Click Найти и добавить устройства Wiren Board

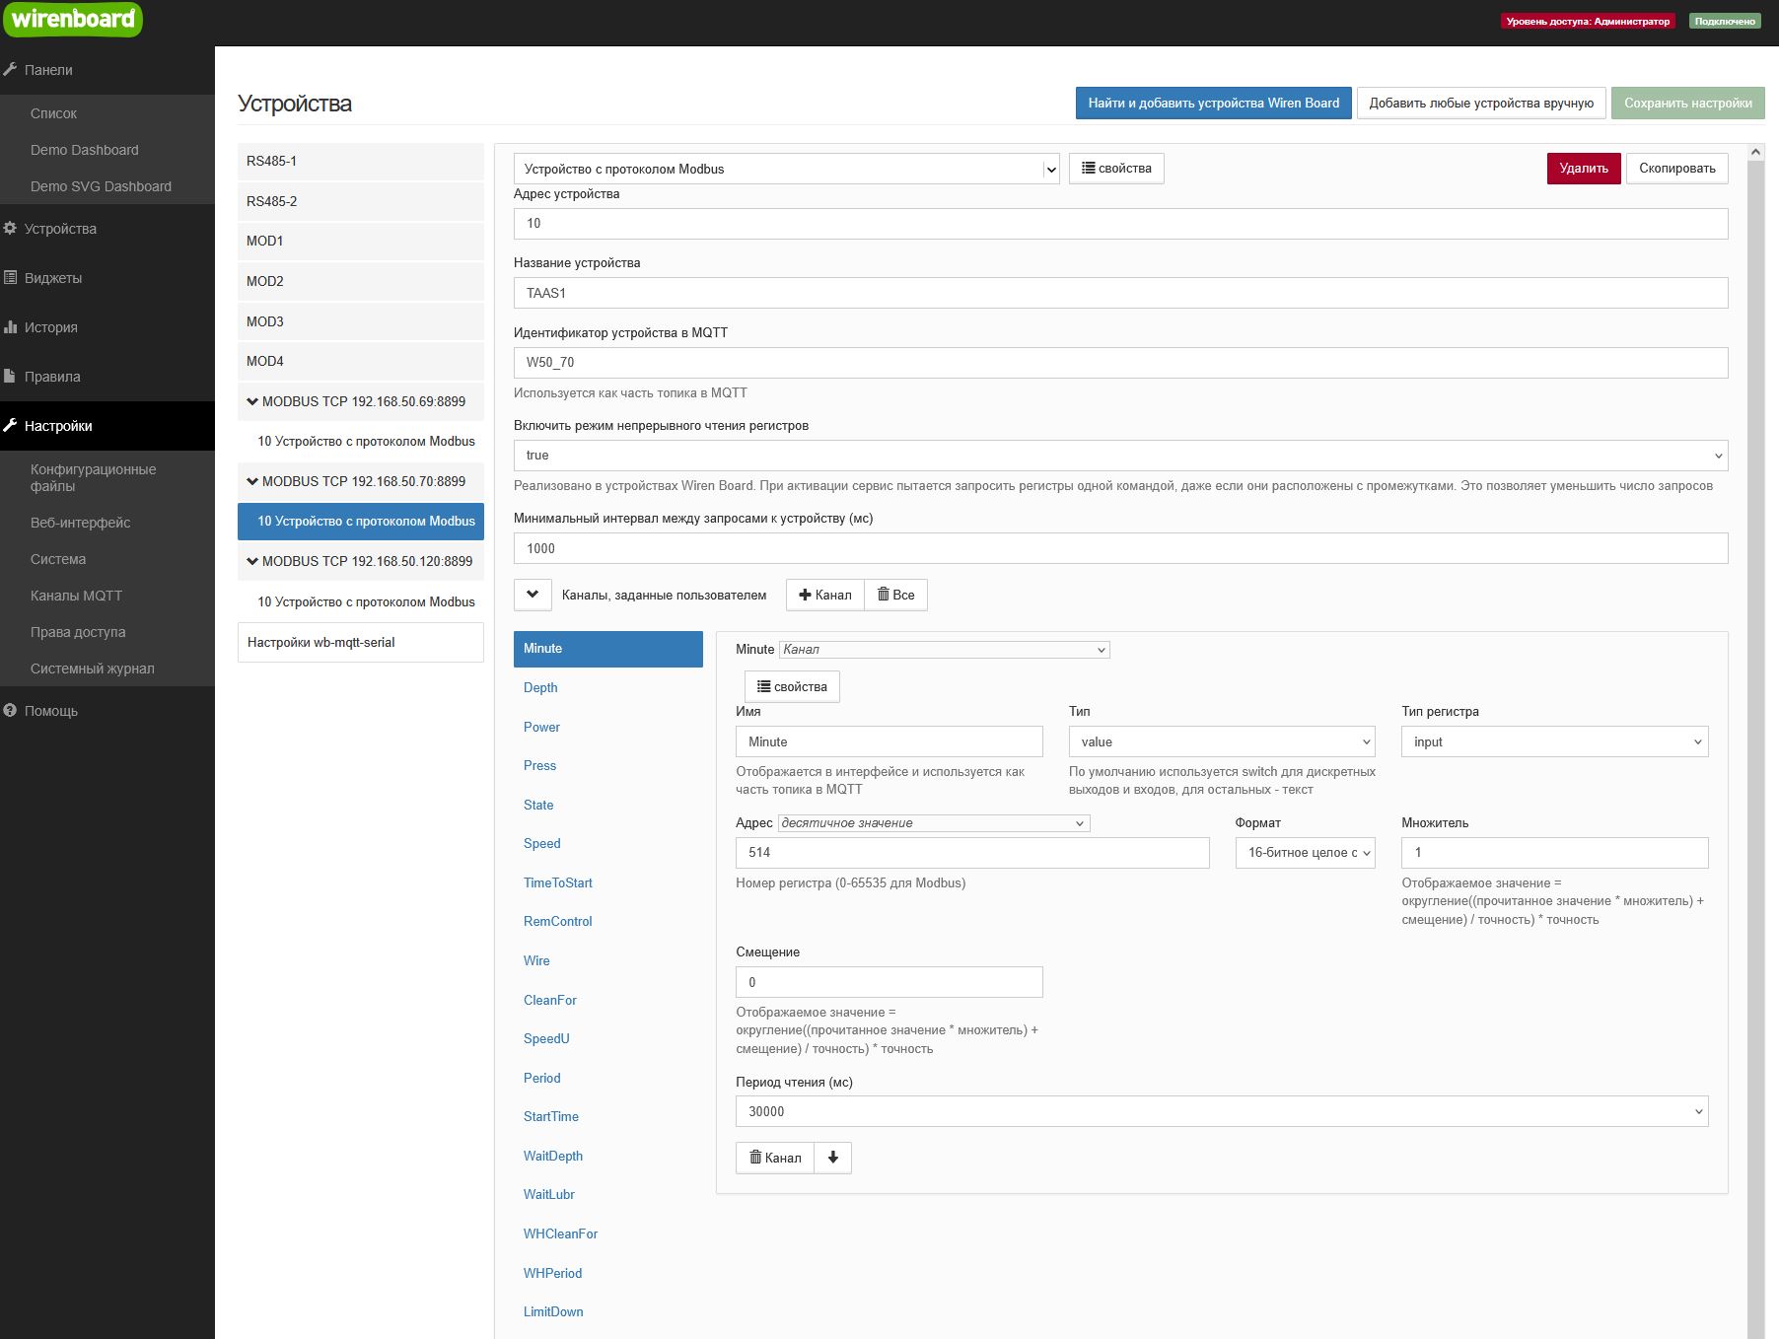(1213, 104)
